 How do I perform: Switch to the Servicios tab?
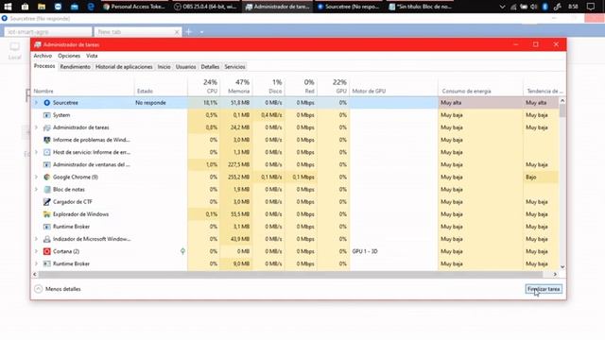click(234, 67)
